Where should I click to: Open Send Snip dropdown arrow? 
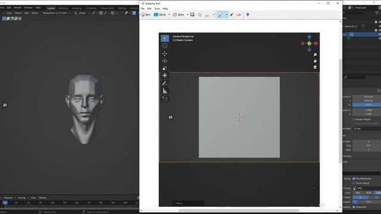(x=214, y=15)
